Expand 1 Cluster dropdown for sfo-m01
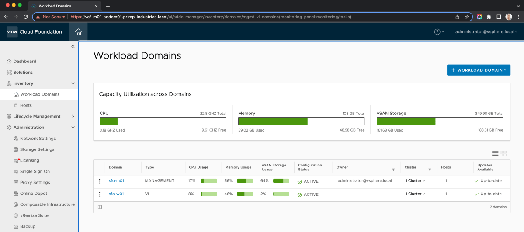The height and width of the screenshot is (232, 524). [x=415, y=181]
